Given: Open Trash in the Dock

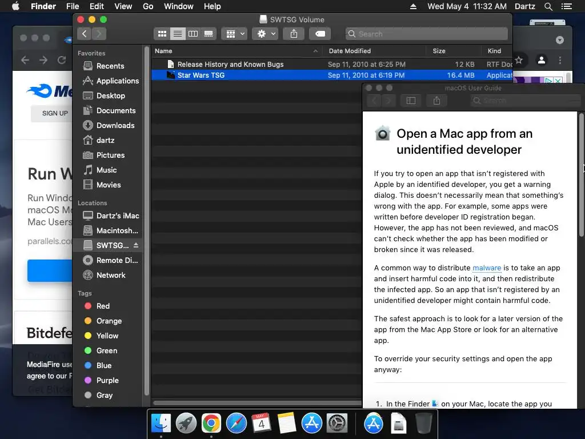Looking at the screenshot, I should pyautogui.click(x=423, y=424).
